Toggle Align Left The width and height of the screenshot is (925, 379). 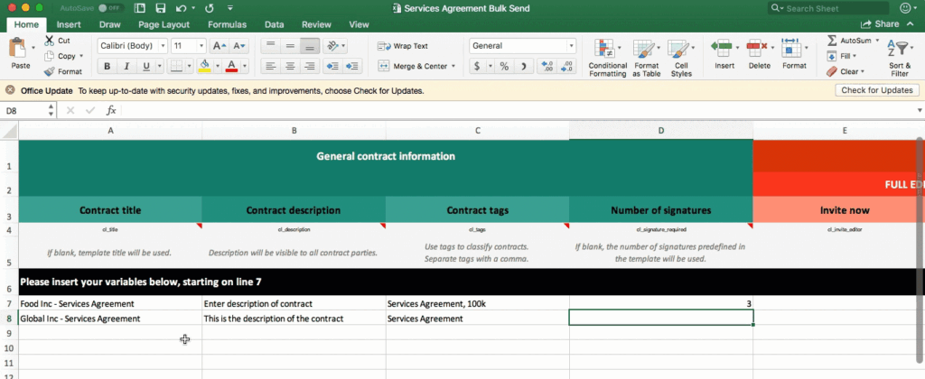pos(271,66)
